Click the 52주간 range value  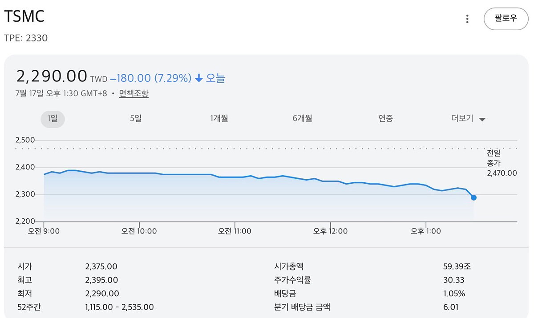tap(119, 307)
